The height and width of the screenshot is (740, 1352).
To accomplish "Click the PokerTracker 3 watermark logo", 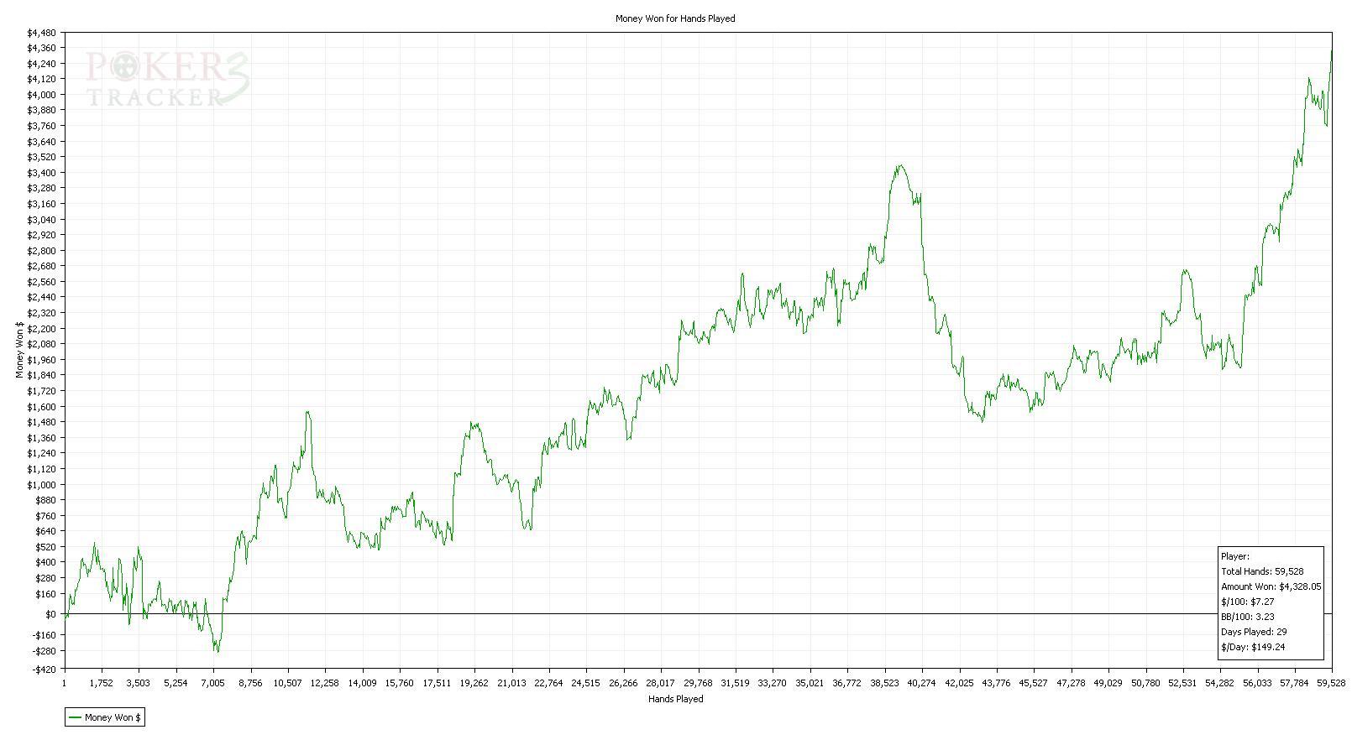I will coord(166,80).
